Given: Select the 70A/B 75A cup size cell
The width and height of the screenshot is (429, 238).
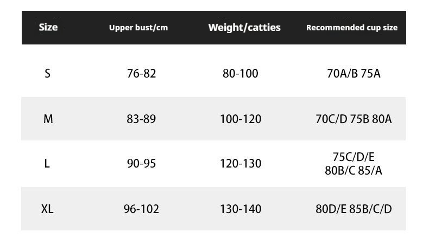Looking at the screenshot, I should tap(354, 74).
